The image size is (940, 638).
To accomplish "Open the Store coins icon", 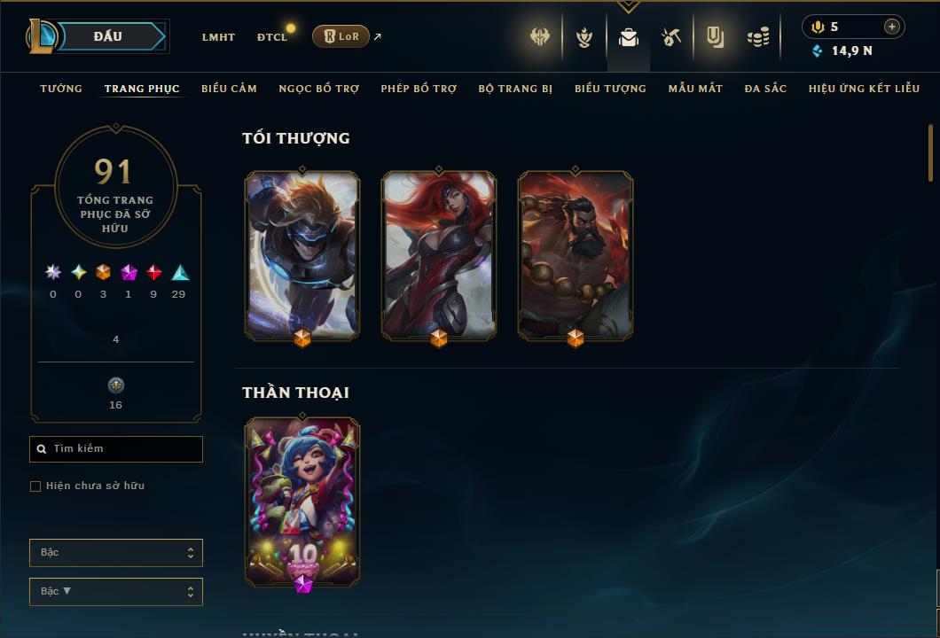I will point(758,37).
